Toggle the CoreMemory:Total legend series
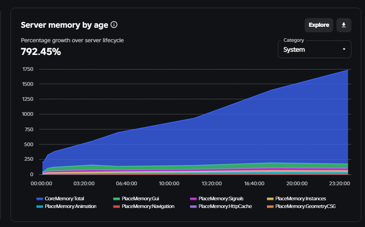This screenshot has height=227, width=365. tap(60, 198)
